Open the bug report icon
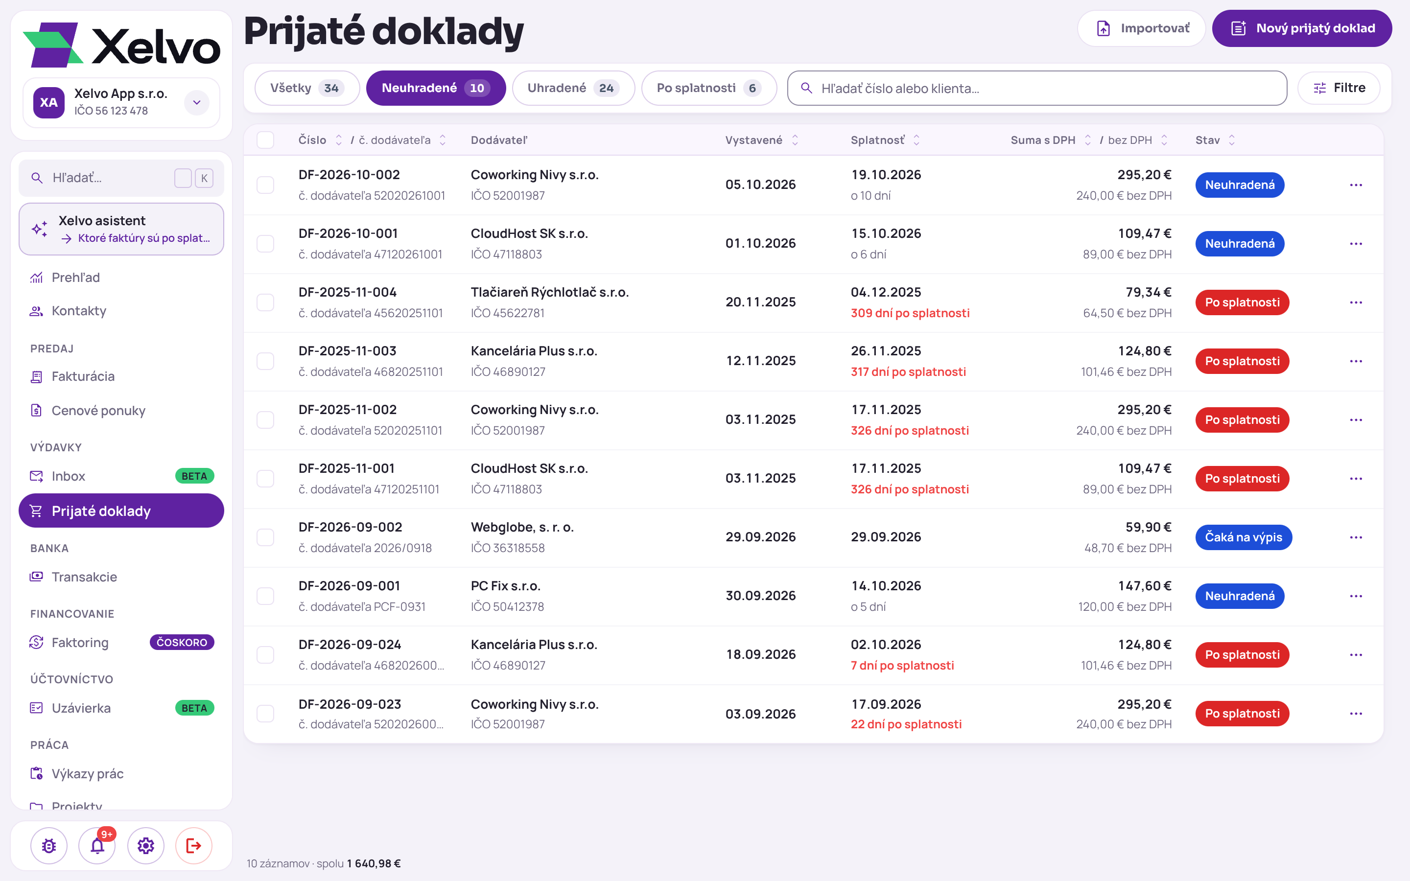Viewport: 1410px width, 881px height. click(x=49, y=845)
